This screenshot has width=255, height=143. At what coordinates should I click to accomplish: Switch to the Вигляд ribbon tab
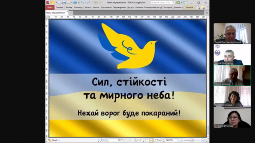click(69, 8)
